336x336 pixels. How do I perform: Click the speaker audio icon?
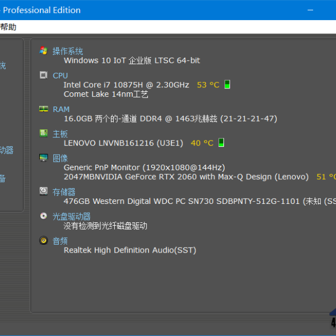(x=44, y=240)
